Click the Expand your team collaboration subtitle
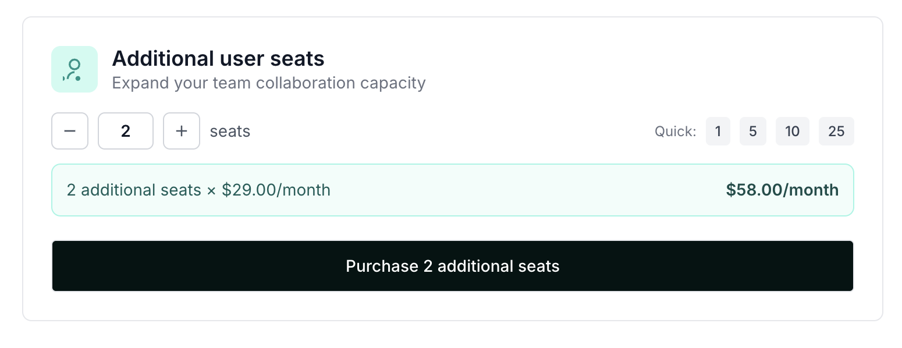 (268, 83)
